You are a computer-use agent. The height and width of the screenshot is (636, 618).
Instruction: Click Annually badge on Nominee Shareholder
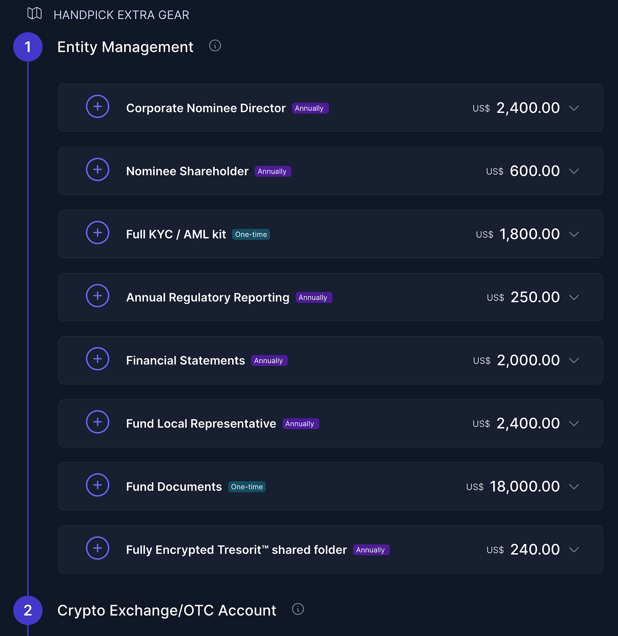[273, 171]
